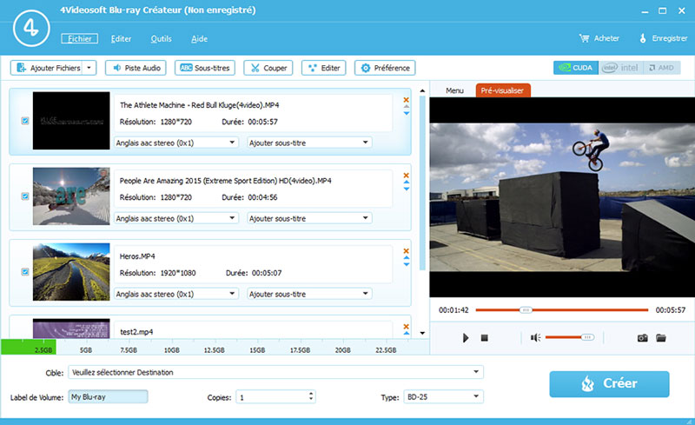Uncheck the Heros.MP4 checkbox

[x=25, y=271]
